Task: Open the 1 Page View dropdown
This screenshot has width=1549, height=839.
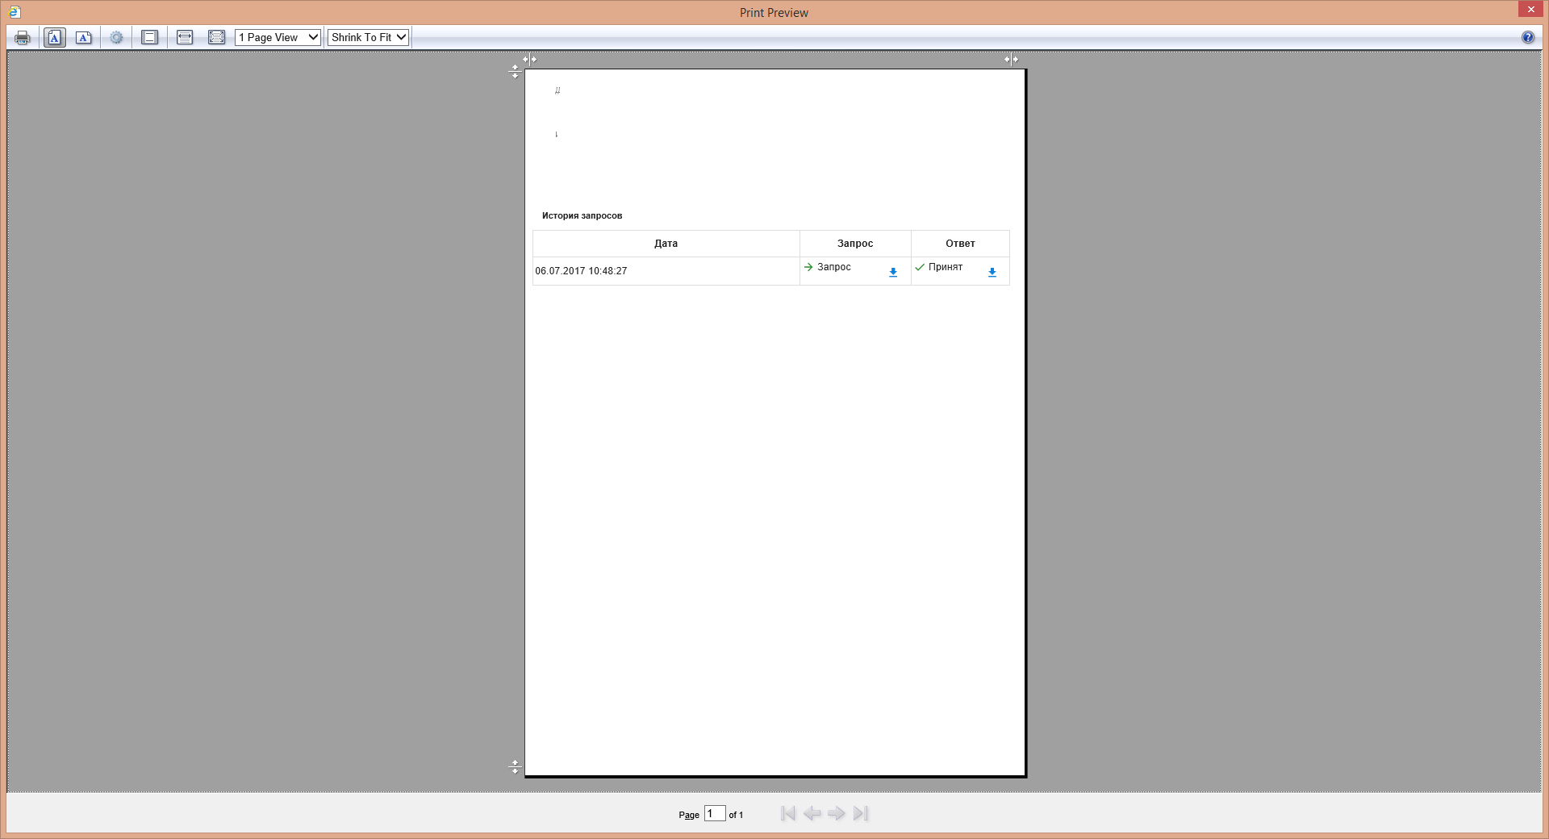Action: pos(278,37)
